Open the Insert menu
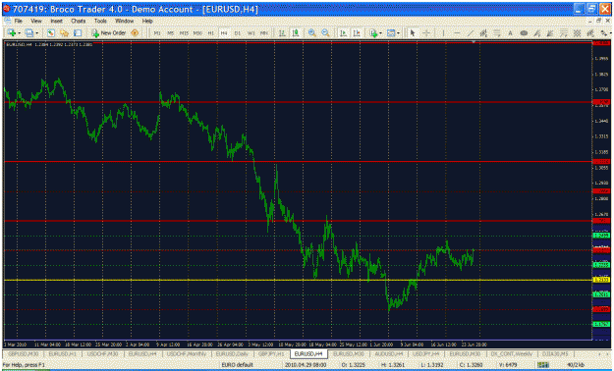 pos(56,21)
